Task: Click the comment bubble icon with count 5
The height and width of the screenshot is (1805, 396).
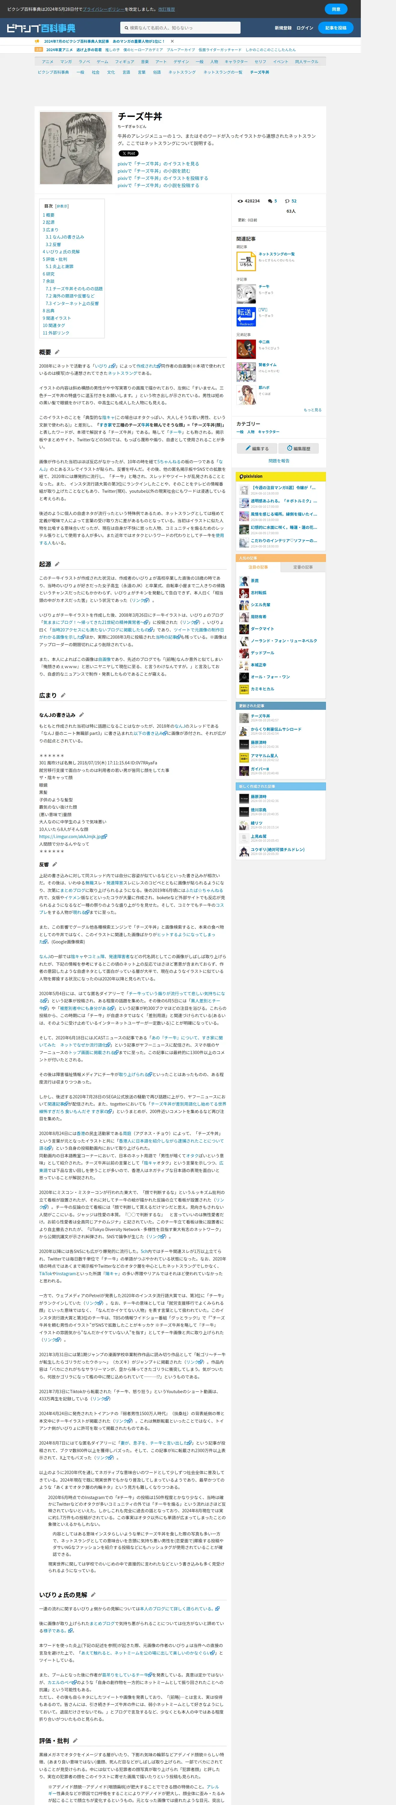Action: (271, 201)
